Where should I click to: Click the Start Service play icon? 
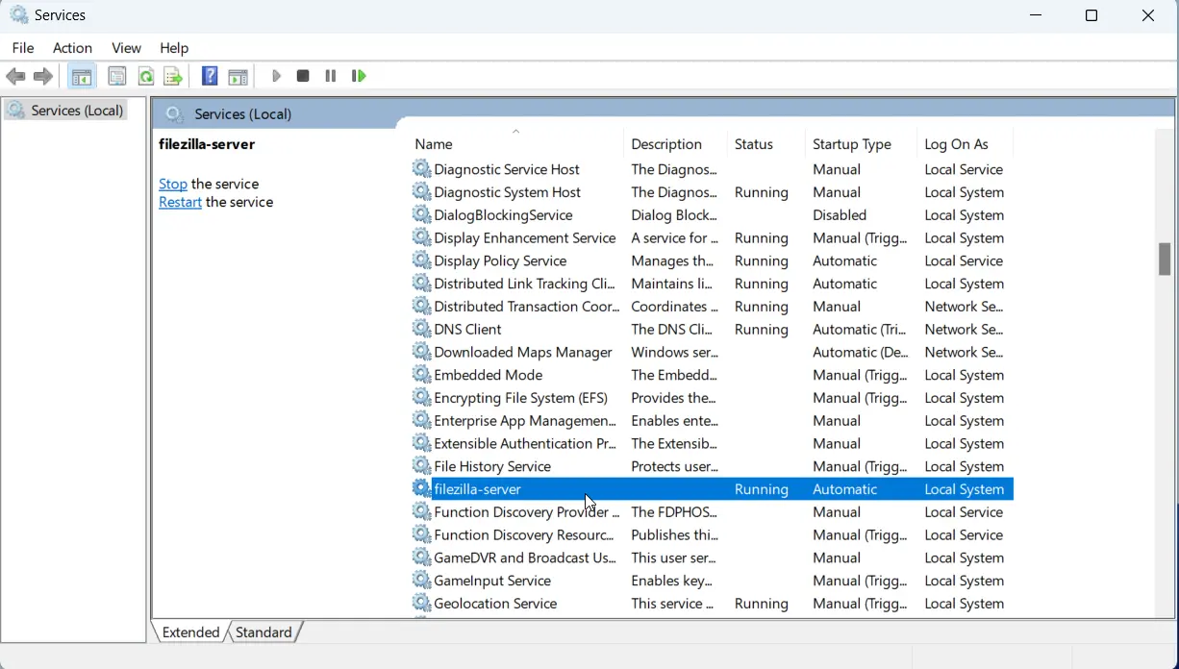(x=276, y=76)
